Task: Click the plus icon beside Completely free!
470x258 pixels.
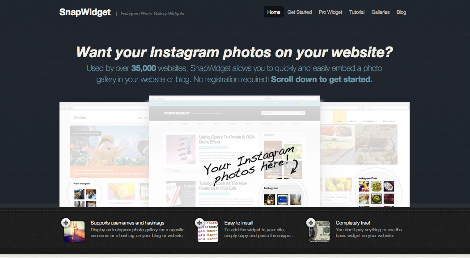Action: coord(311,223)
